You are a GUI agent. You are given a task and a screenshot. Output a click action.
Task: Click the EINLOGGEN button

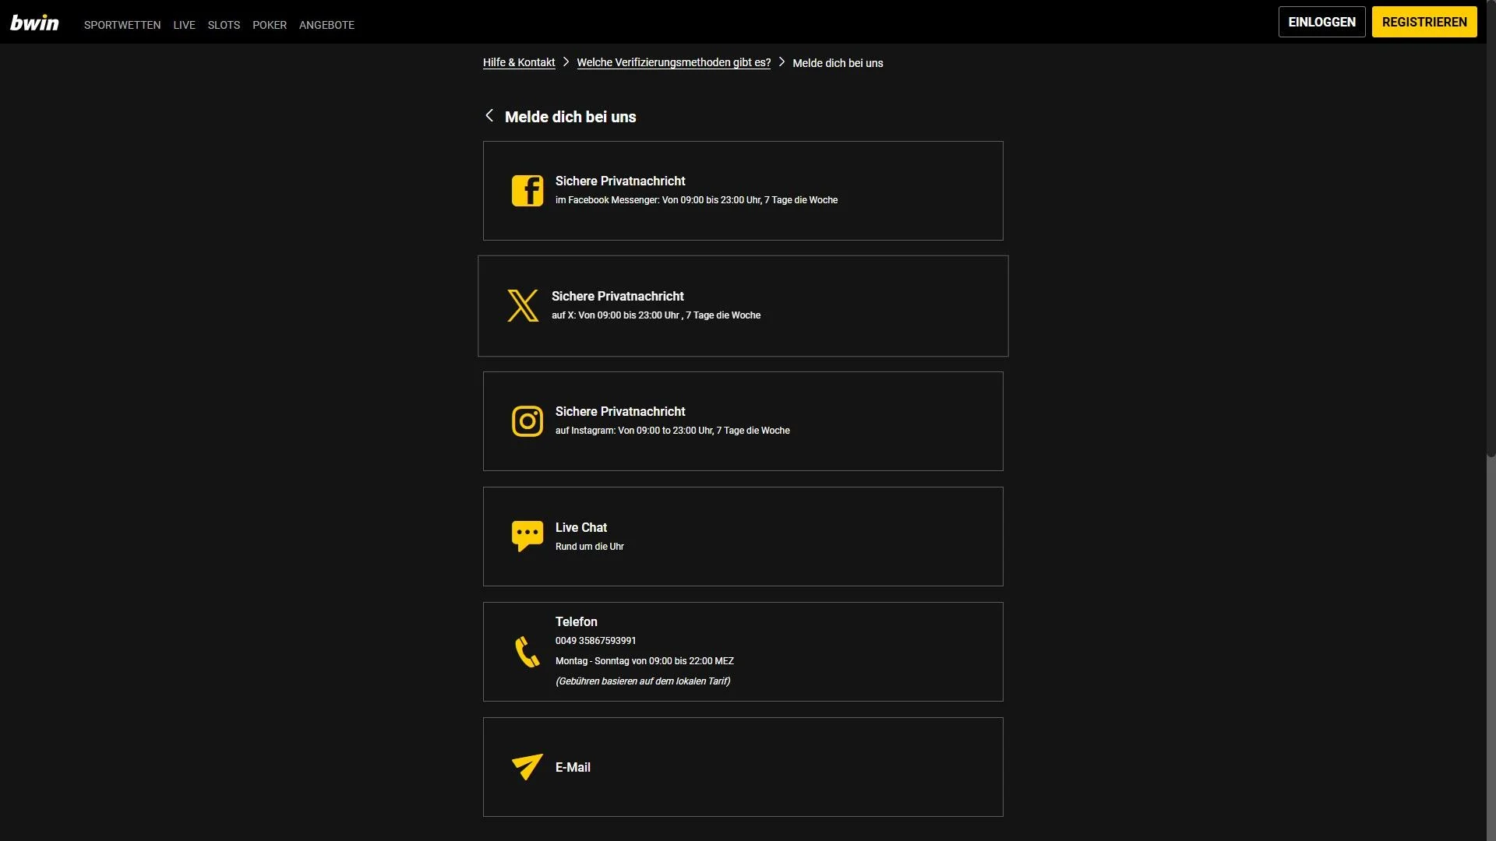[x=1321, y=22]
